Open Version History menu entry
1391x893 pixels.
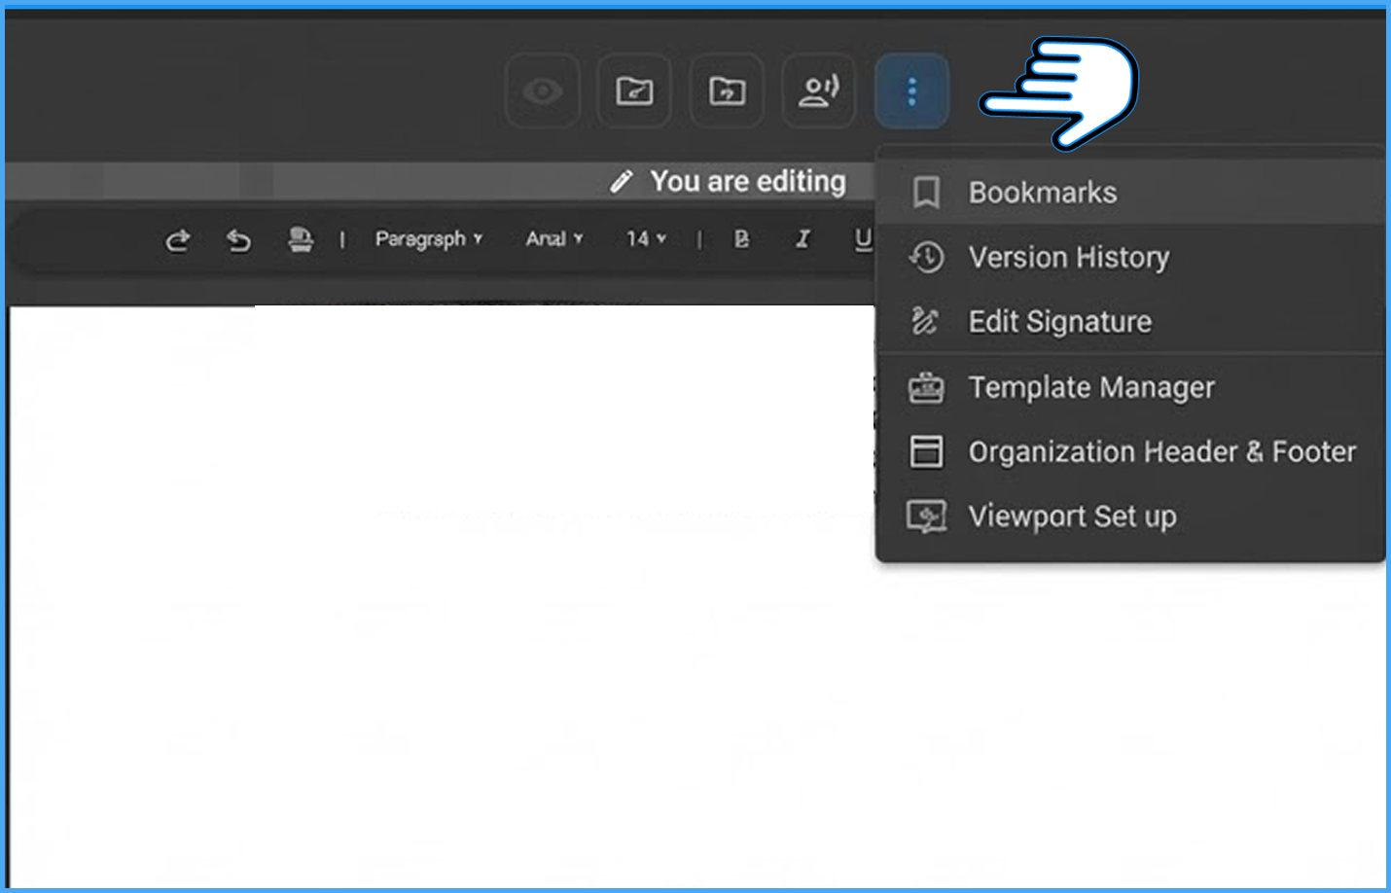click(1130, 257)
